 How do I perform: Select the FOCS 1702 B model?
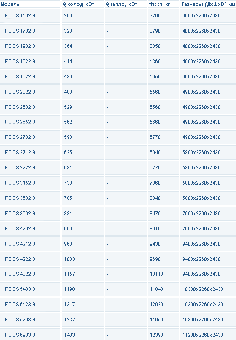[20, 31]
